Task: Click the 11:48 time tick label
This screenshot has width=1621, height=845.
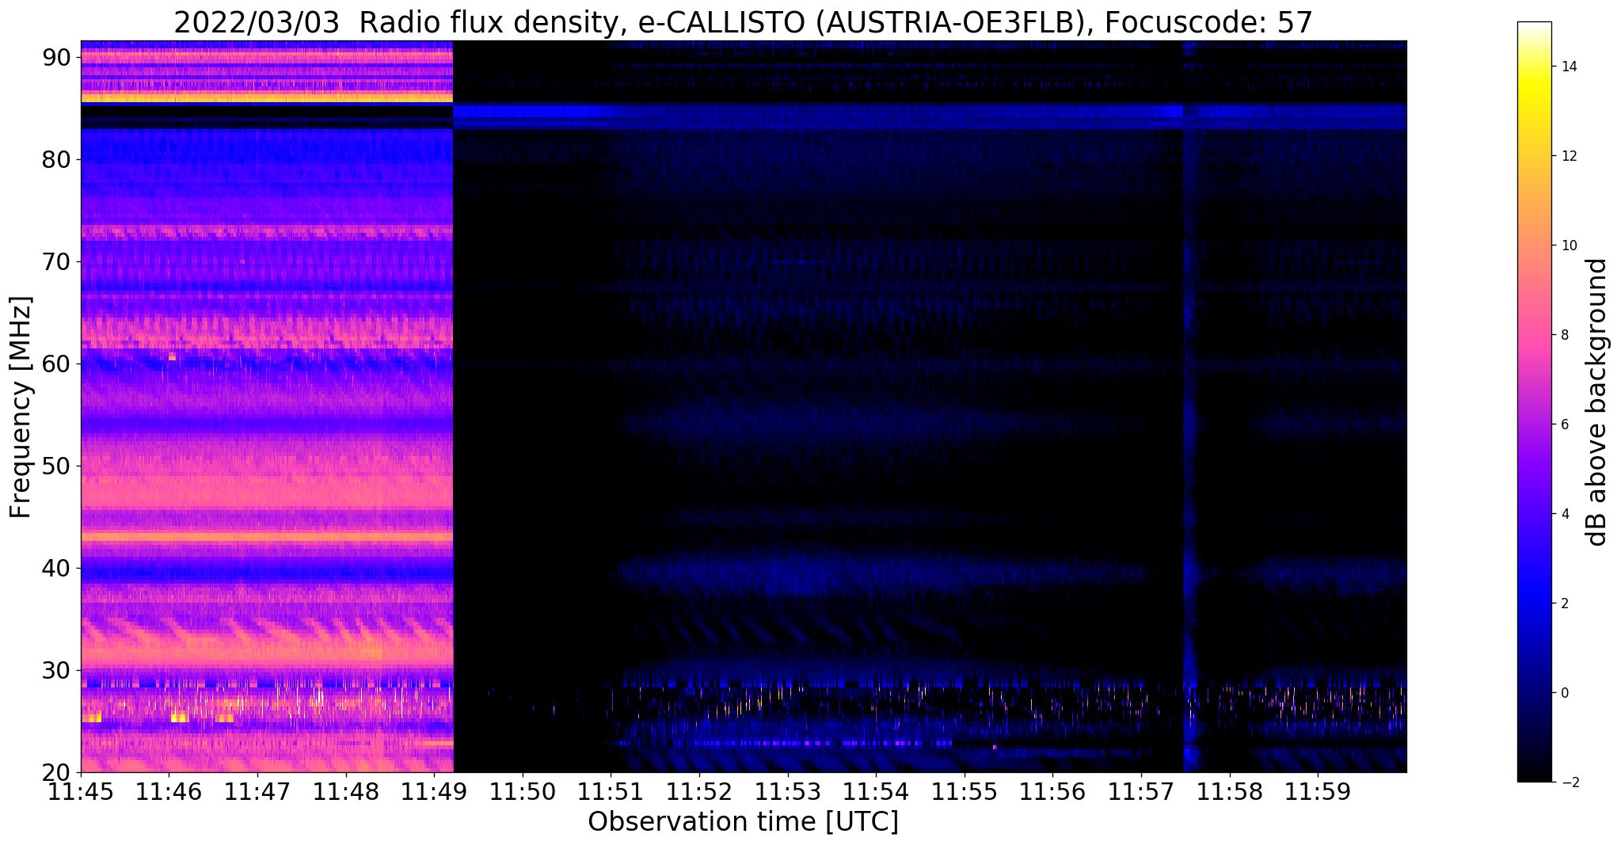Action: tap(346, 791)
